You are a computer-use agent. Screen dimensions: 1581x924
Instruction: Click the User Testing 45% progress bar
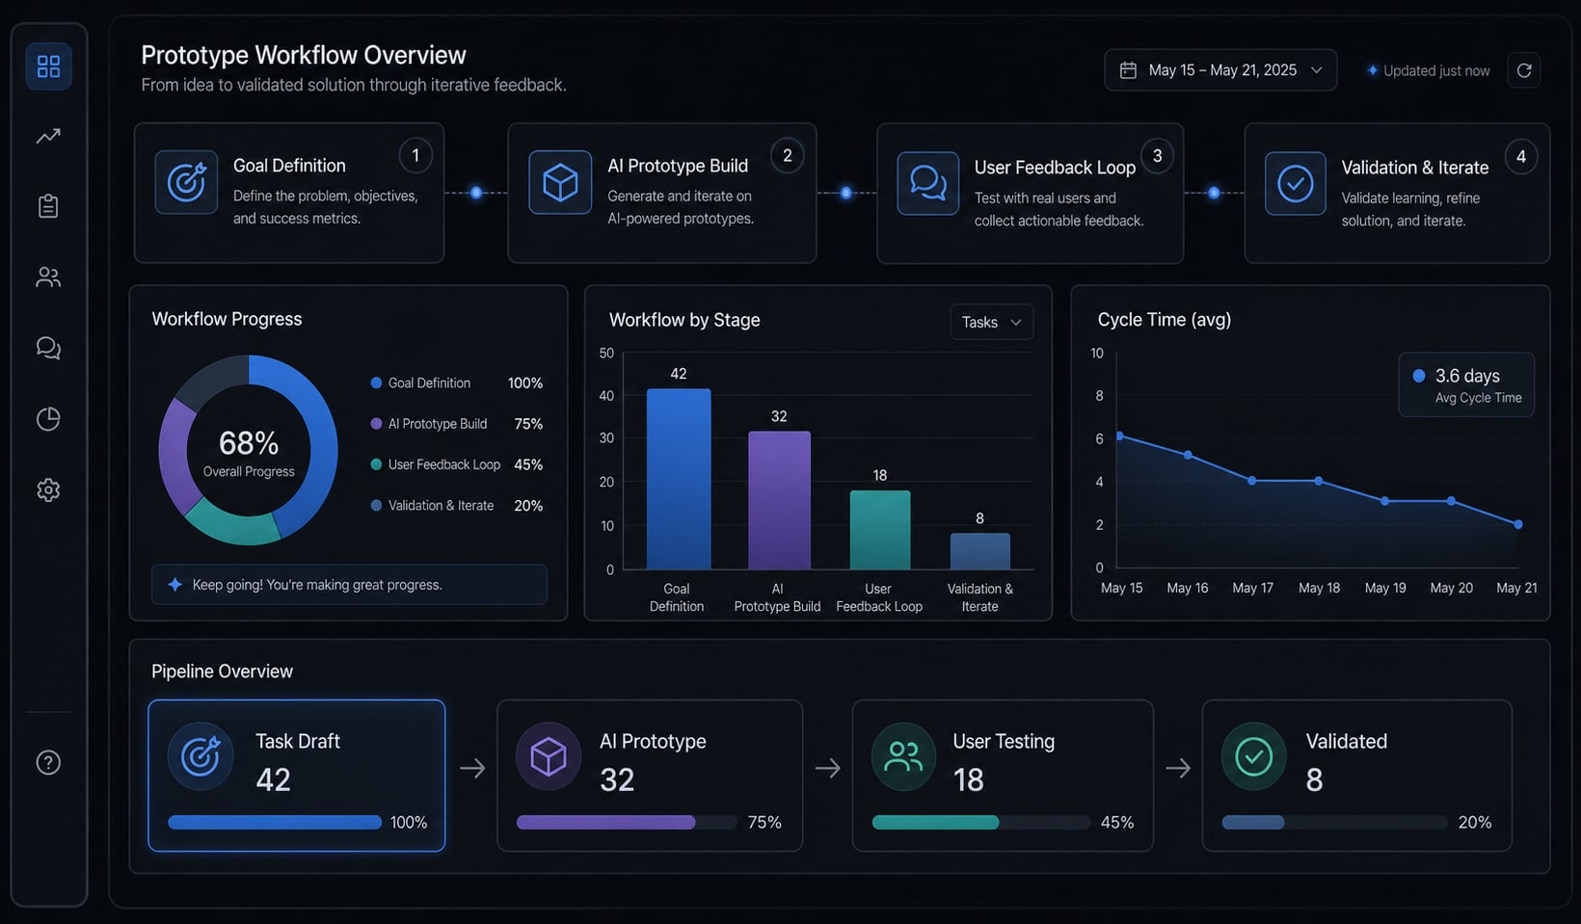(x=981, y=822)
